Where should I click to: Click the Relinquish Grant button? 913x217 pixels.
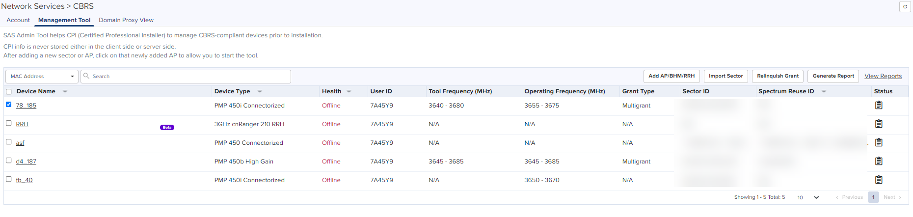pos(778,76)
